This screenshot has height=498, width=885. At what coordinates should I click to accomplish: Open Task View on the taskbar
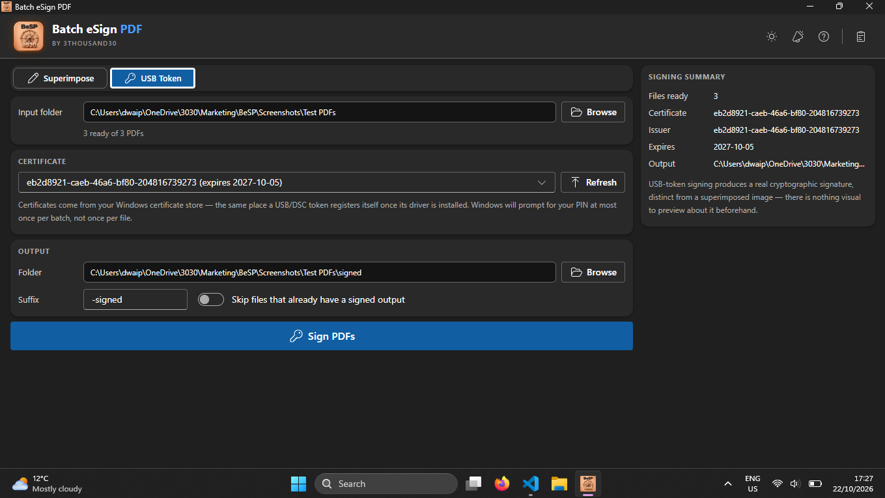(x=473, y=484)
